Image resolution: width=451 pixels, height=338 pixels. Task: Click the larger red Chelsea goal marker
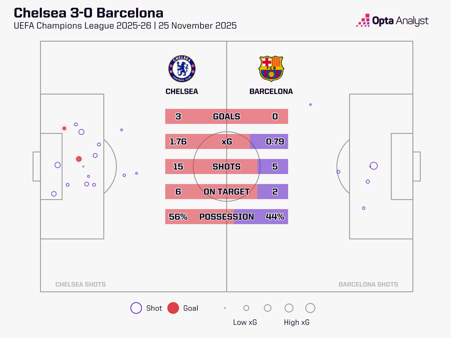(x=79, y=159)
